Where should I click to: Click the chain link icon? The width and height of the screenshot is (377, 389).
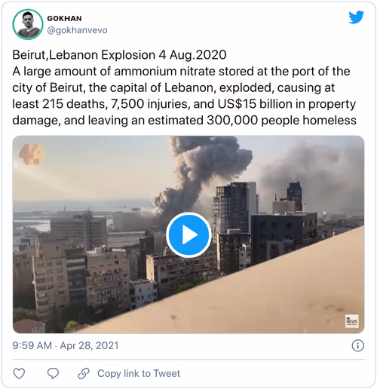tap(84, 373)
